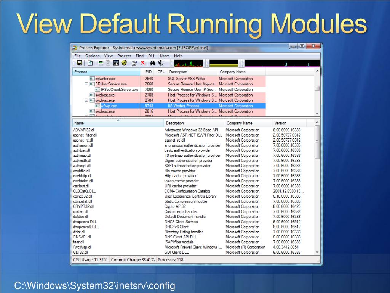This screenshot has height=293, width=390.
Task: Click the show lower pane icon
Action: [x=116, y=63]
